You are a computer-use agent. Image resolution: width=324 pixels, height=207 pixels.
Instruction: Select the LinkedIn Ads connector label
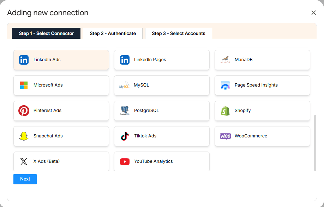click(47, 60)
